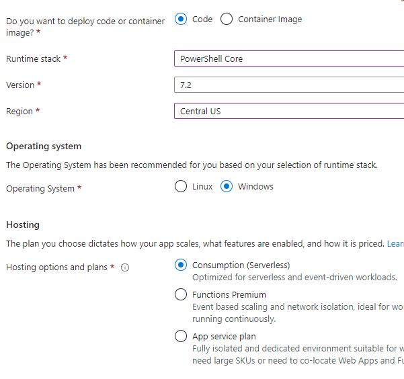The height and width of the screenshot is (379, 404).
Task: Select the App service plan hosting option
Action: point(181,336)
